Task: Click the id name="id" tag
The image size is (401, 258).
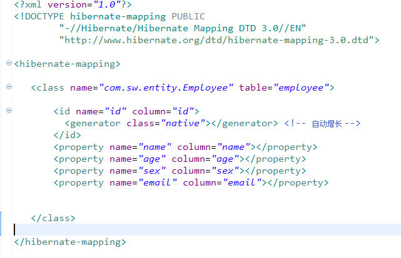Action: coord(126,111)
